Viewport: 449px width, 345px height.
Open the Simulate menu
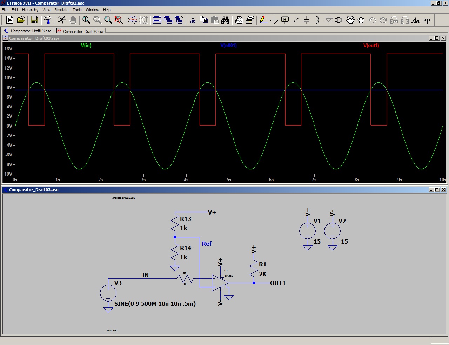[x=61, y=10]
